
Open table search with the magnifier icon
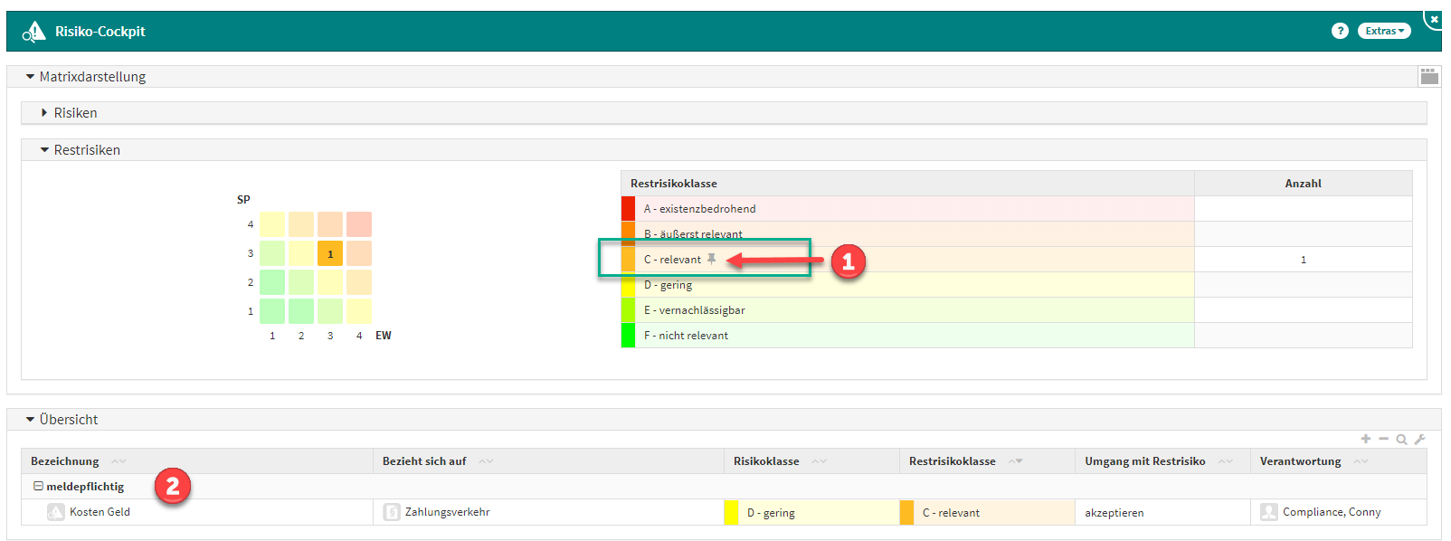click(x=1401, y=440)
